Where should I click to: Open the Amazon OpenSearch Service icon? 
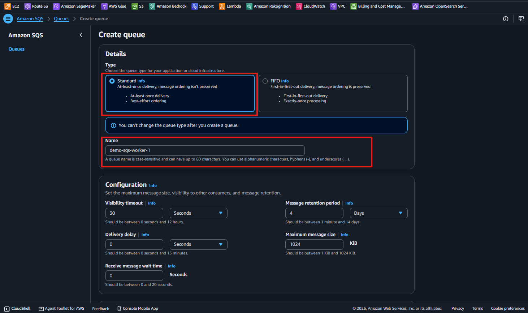click(415, 6)
